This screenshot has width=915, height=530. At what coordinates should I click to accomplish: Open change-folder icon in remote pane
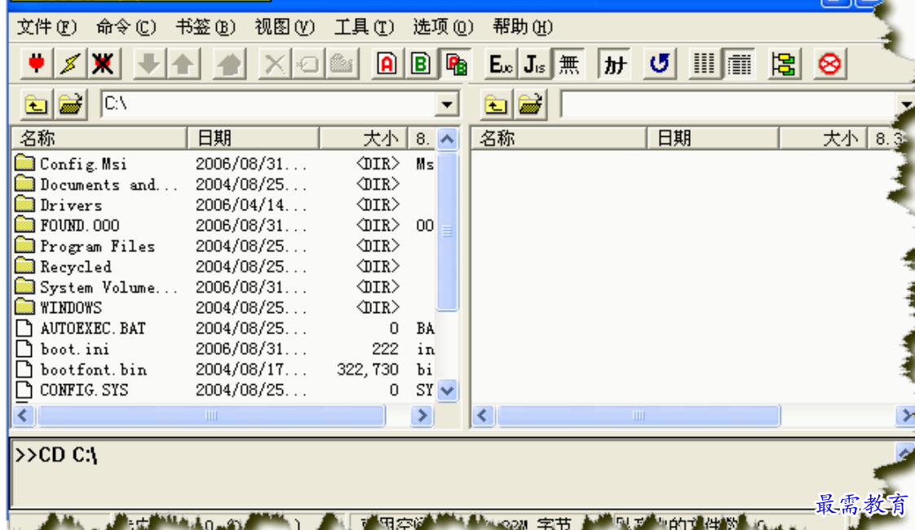(530, 105)
